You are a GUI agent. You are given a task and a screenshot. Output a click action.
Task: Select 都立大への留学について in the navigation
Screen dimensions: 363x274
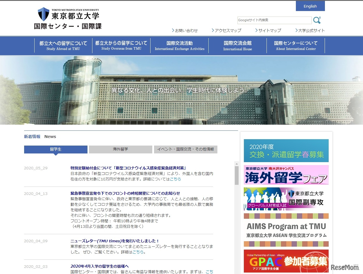tap(63, 45)
